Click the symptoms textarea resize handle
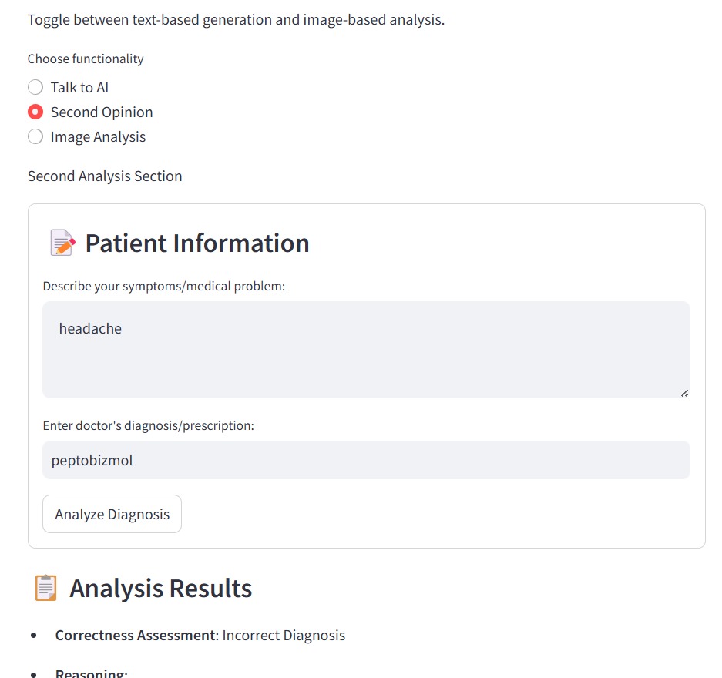 [684, 393]
